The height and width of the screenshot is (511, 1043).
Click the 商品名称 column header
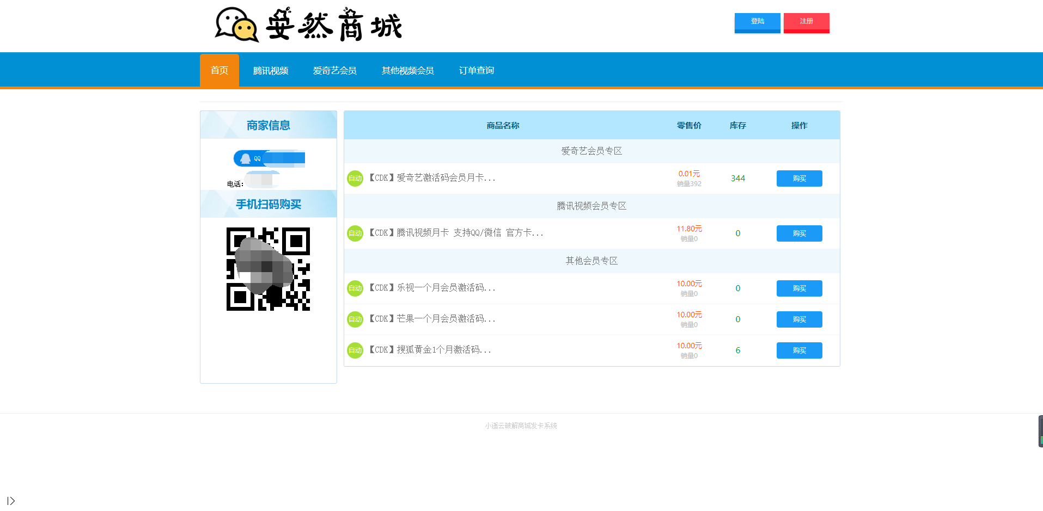(503, 126)
